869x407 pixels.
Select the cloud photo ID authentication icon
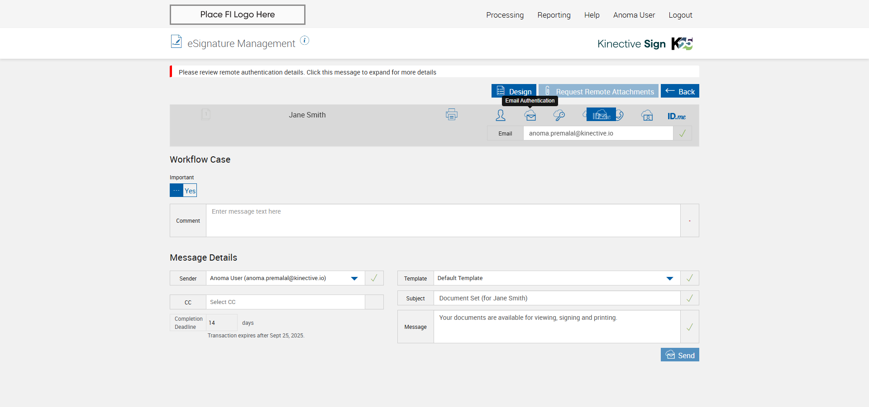point(647,116)
